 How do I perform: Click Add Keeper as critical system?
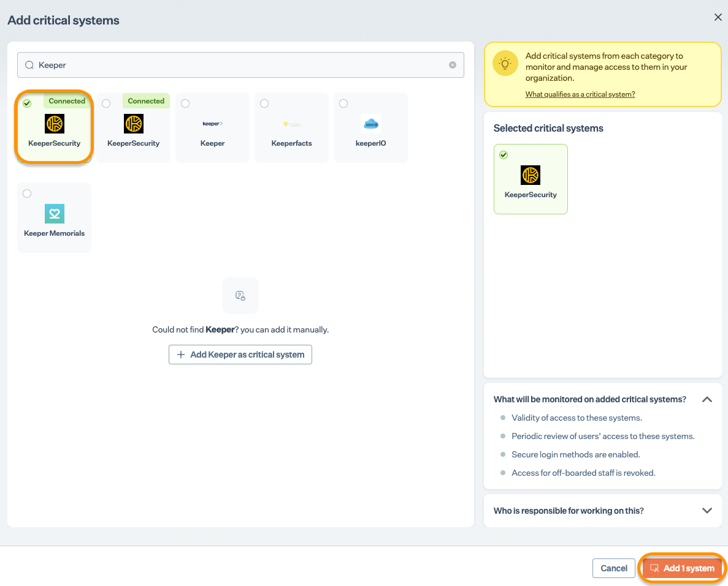[240, 355]
